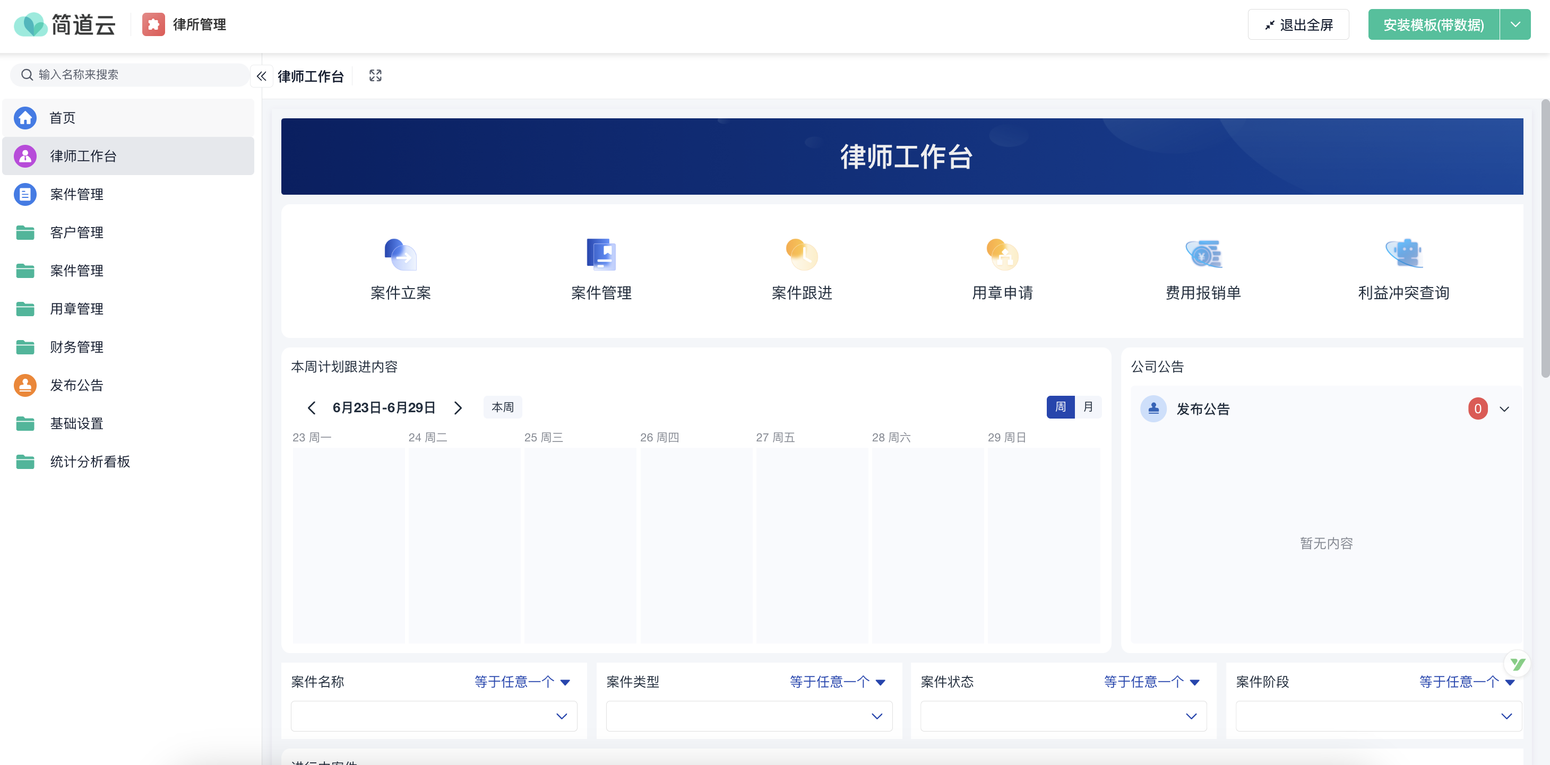This screenshot has width=1550, height=765.
Task: Open 首页 home icon in sidebar
Action: [25, 118]
